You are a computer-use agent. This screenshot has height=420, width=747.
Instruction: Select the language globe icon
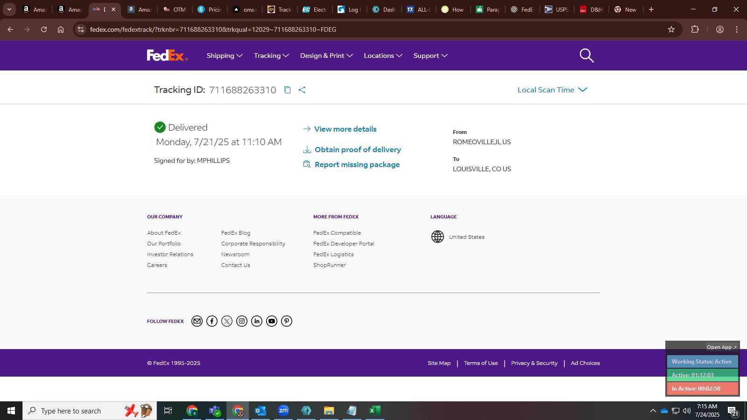click(437, 237)
